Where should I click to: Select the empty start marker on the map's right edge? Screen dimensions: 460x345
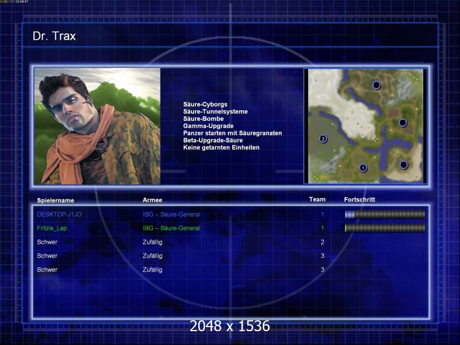click(x=403, y=122)
